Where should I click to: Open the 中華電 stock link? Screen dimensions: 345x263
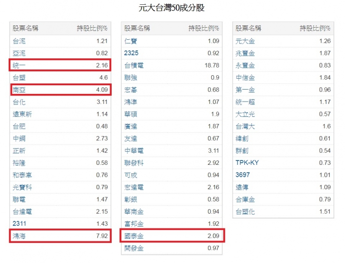(134, 151)
